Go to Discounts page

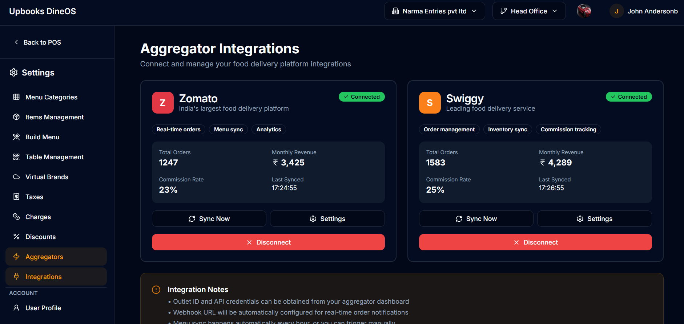tap(56, 237)
